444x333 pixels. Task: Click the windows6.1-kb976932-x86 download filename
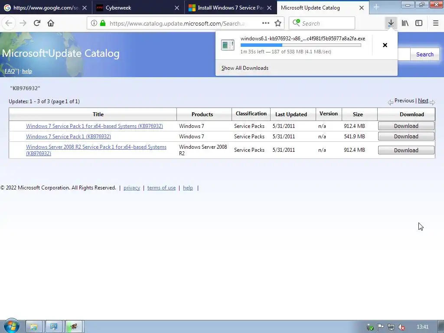tap(303, 39)
